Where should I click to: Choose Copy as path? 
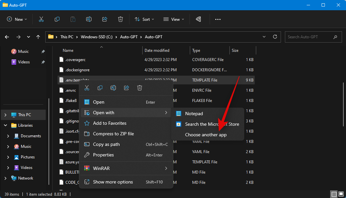click(x=126, y=145)
